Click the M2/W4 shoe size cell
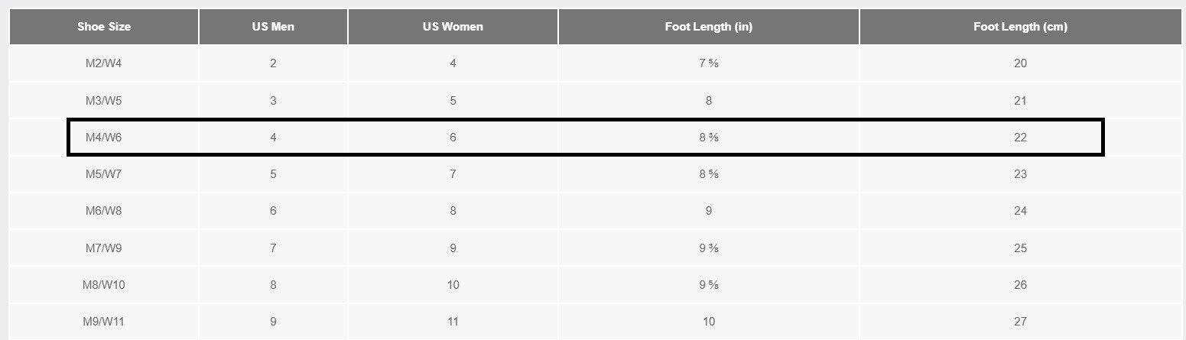 (104, 63)
